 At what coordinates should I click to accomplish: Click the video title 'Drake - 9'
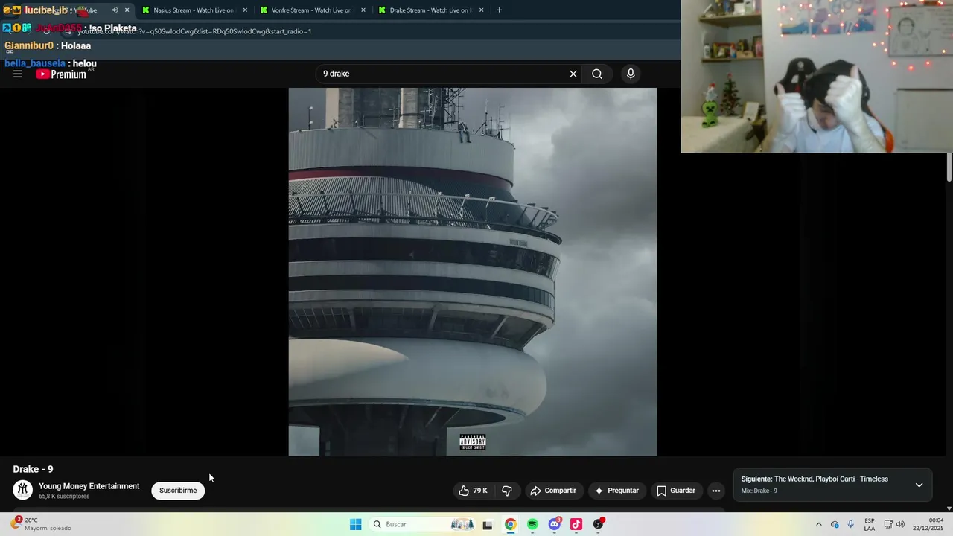[33, 469]
